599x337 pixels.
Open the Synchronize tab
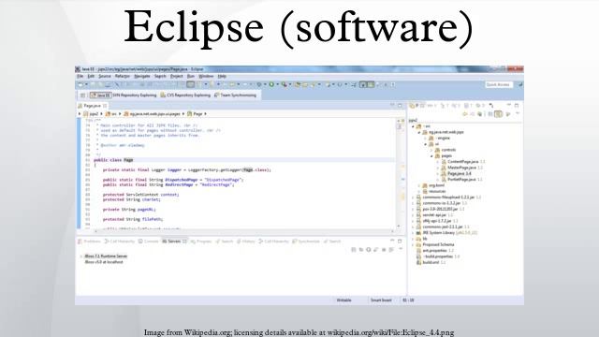pos(306,242)
